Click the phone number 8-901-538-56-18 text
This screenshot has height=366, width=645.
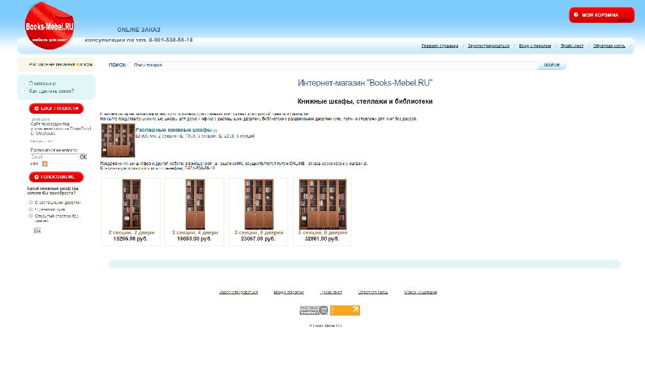(x=171, y=40)
